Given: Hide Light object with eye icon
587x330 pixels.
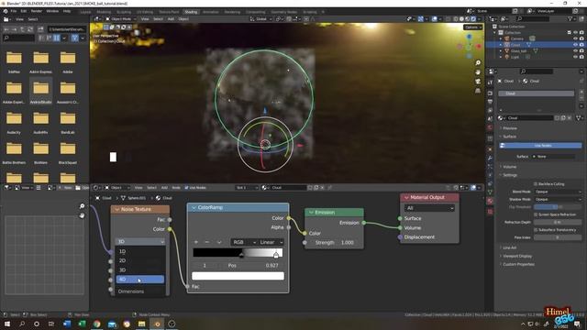Looking at the screenshot, I should tap(575, 57).
